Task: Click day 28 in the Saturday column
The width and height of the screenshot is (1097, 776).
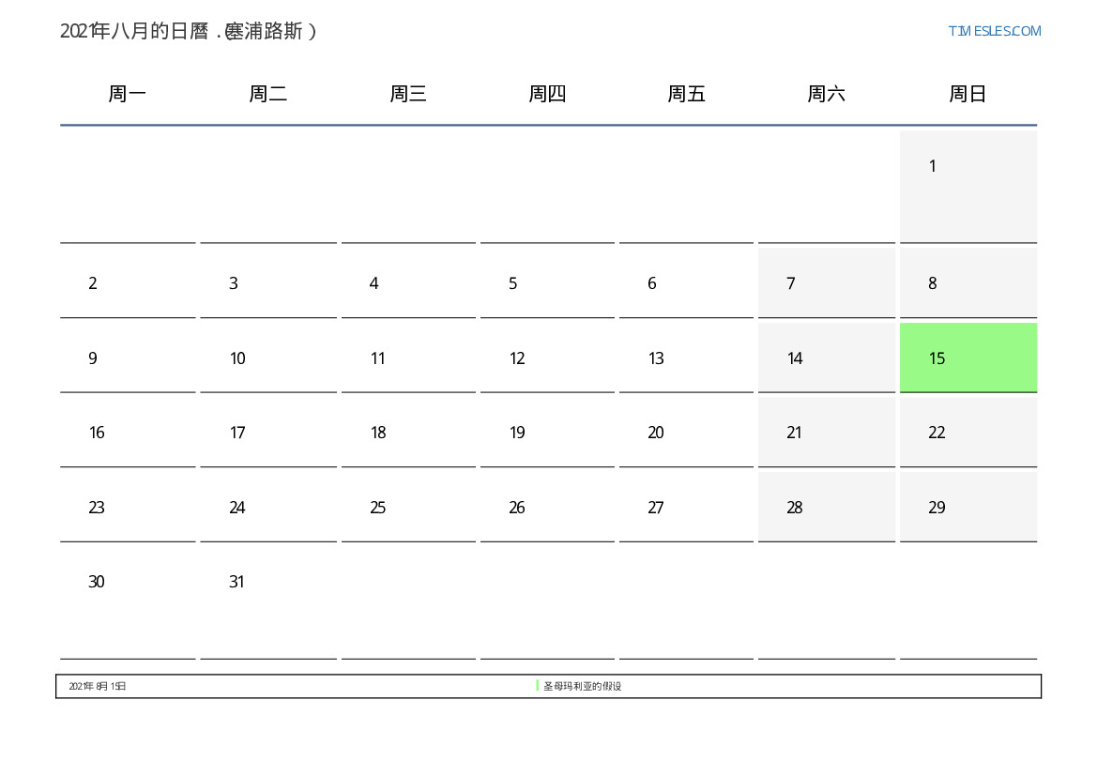Action: (826, 508)
